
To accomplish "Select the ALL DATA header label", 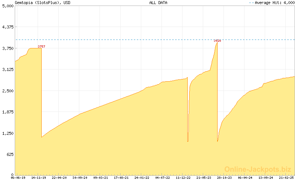I will click(158, 3).
